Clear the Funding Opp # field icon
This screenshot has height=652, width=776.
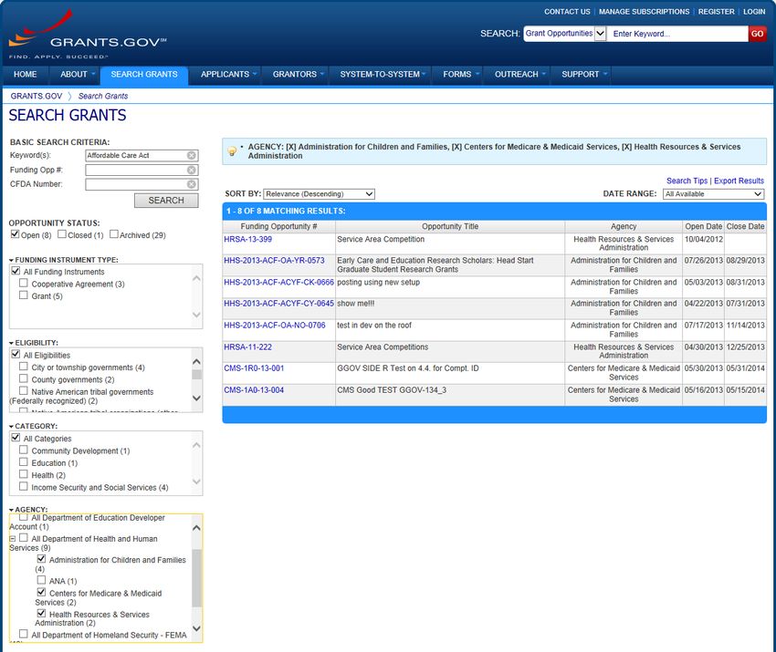click(x=192, y=170)
